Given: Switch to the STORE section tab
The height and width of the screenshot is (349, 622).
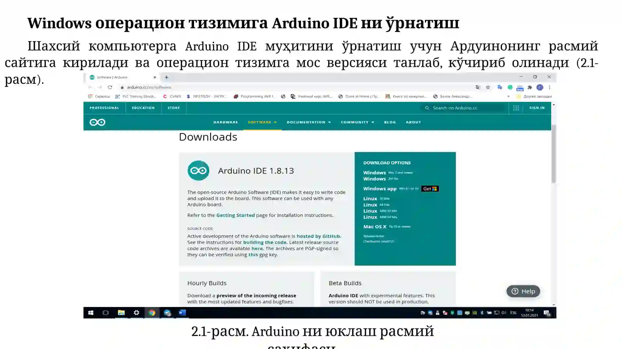Looking at the screenshot, I should [x=173, y=108].
